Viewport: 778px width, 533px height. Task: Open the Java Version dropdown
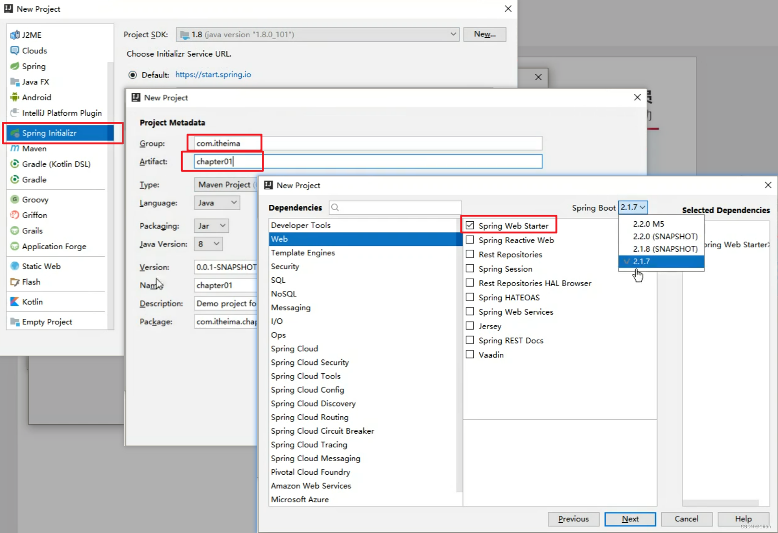click(208, 244)
